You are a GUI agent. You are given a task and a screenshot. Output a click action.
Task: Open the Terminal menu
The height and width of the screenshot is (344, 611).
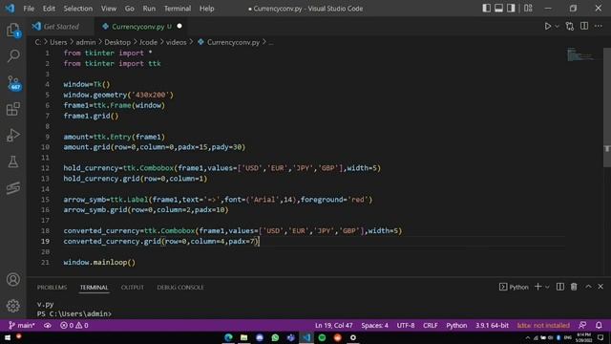pyautogui.click(x=178, y=9)
